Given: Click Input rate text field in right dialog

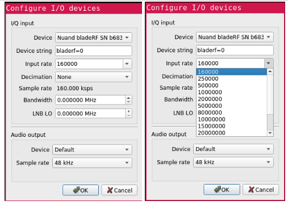Looking at the screenshot, I should [x=230, y=63].
